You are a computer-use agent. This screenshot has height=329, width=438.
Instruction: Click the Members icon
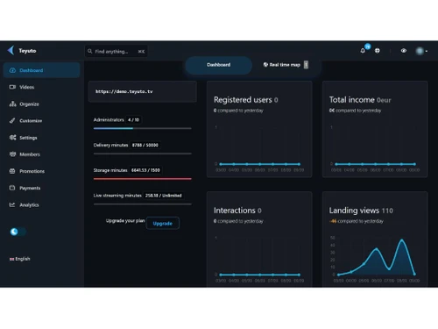[12, 154]
